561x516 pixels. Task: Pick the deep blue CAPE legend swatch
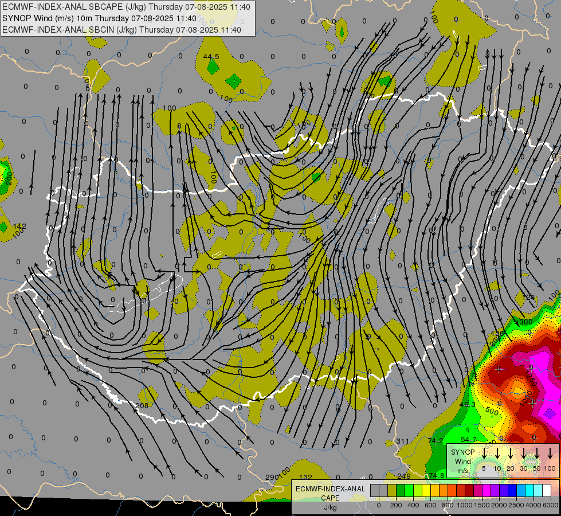pos(513,490)
